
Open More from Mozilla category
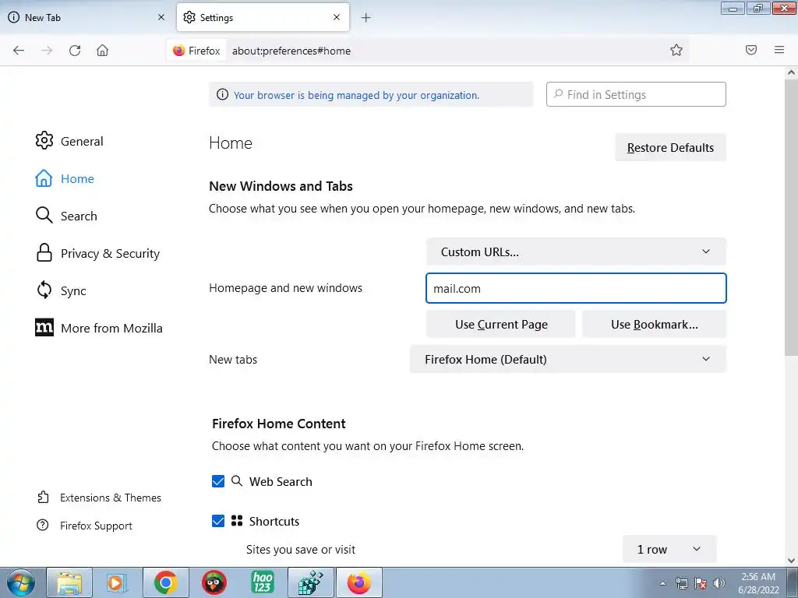99,328
